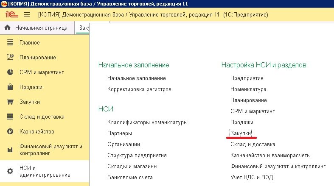Open CRM и маркетинг link under Настройка НСИ
334x186 pixels.
[253, 111]
